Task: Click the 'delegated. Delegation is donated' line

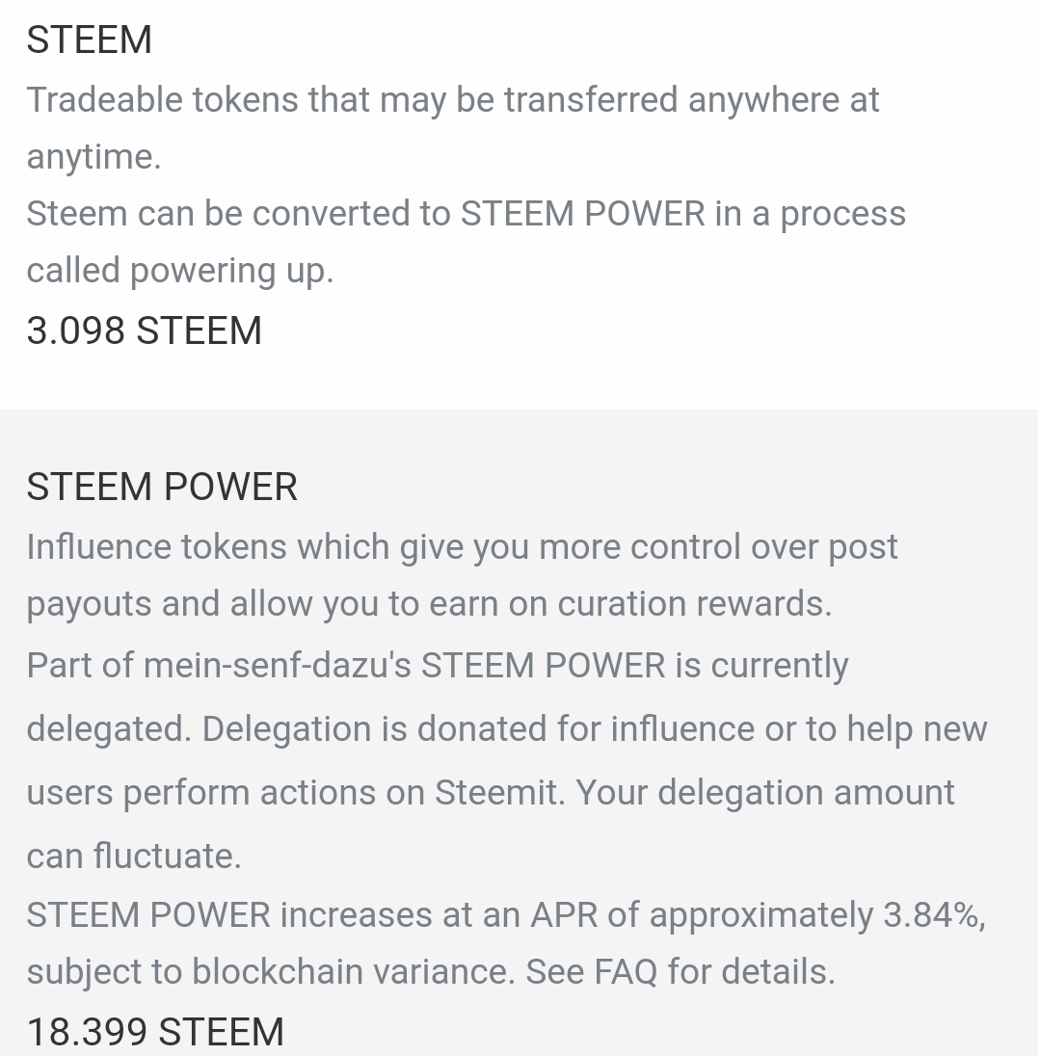Action: (506, 729)
